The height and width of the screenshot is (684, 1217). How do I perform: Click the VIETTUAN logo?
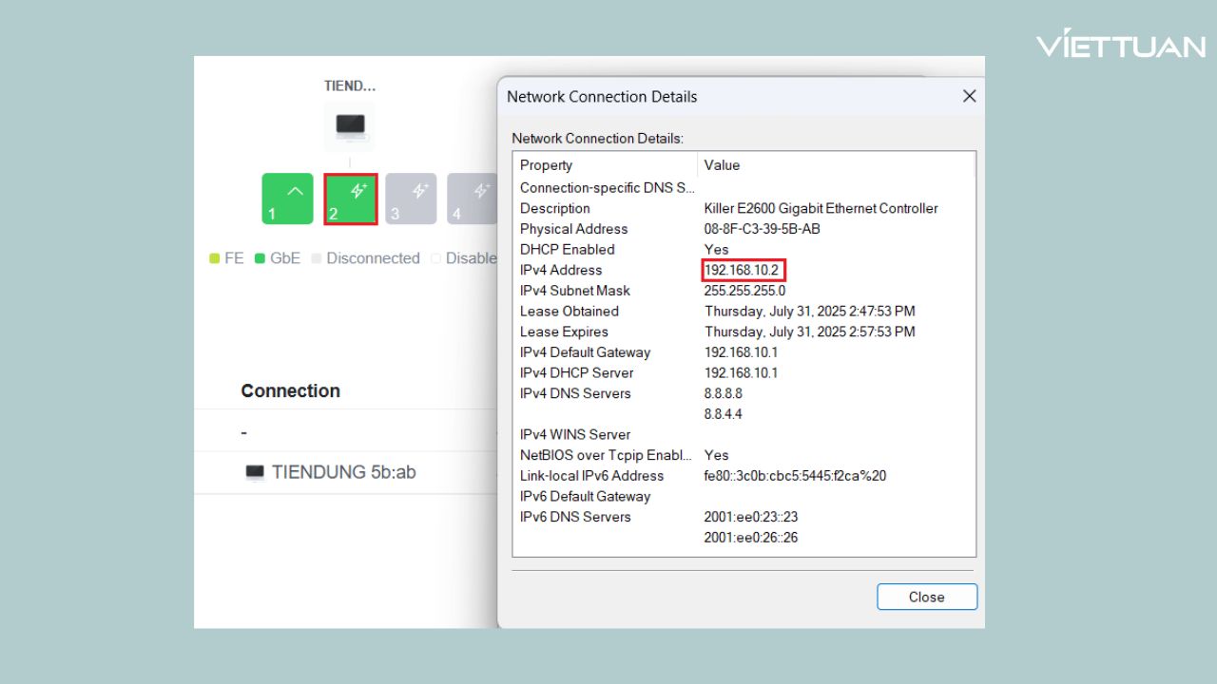1120,45
